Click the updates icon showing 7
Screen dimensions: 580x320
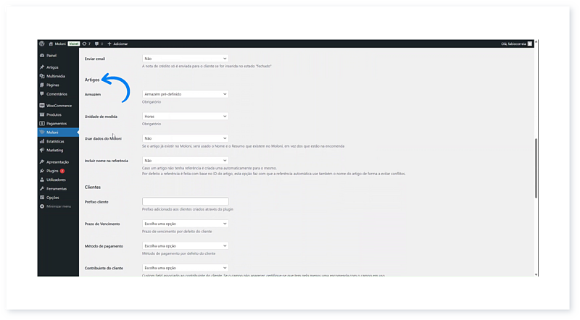tap(86, 43)
